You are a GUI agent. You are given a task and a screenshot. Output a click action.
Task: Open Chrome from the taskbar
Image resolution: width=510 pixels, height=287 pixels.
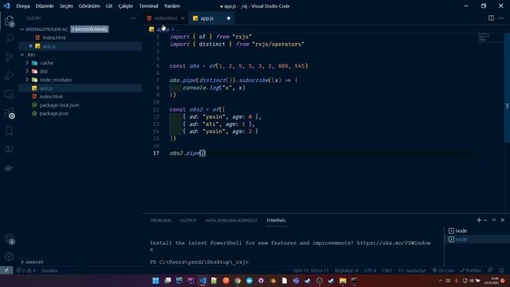click(x=237, y=281)
